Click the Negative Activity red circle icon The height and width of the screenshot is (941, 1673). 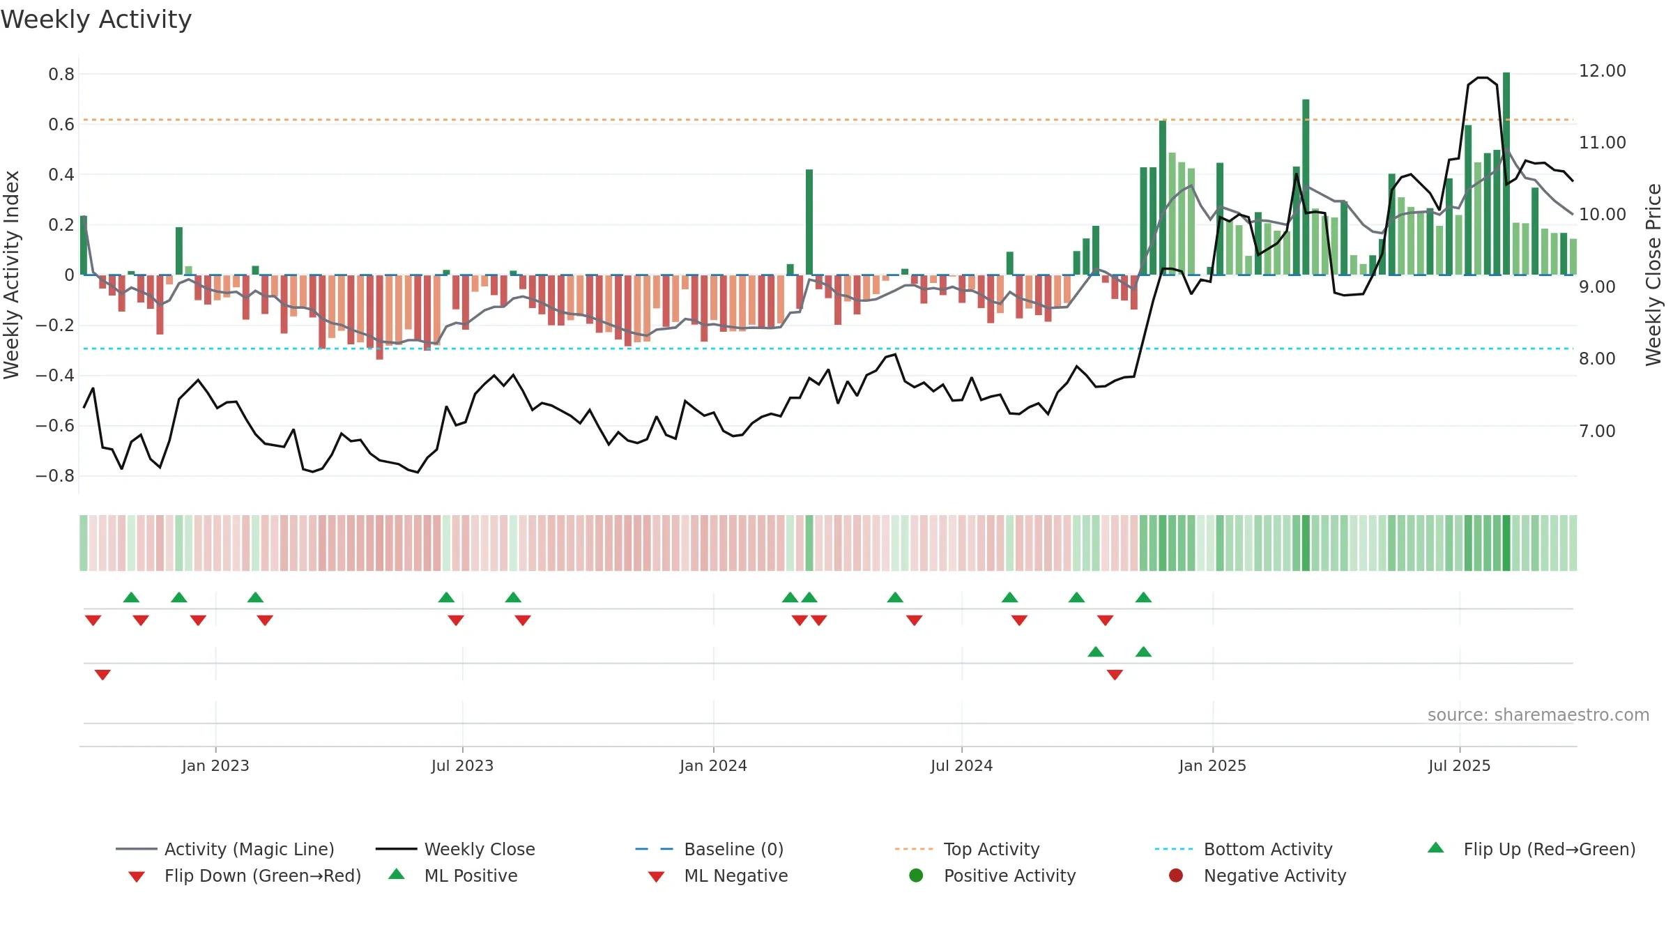1176,875
